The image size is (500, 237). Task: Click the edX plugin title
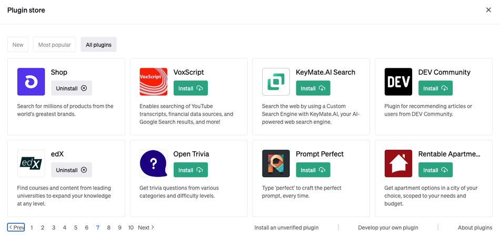(57, 154)
